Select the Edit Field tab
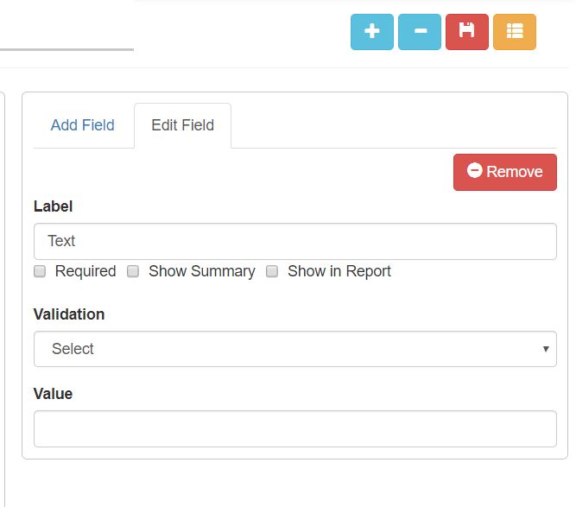This screenshot has height=507, width=576. point(182,125)
